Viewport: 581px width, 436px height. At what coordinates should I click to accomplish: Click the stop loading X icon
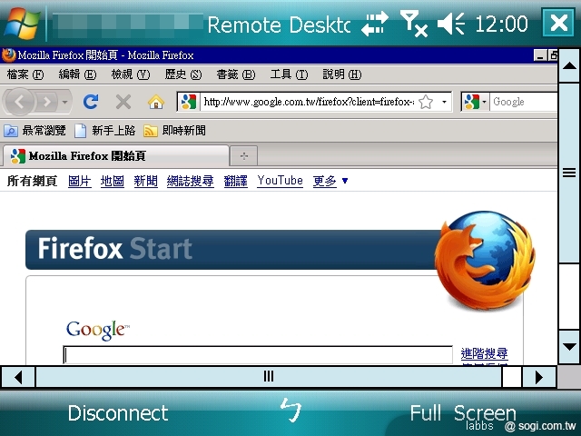[123, 102]
